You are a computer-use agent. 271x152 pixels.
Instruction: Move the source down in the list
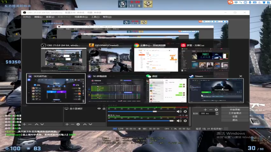click(x=90, y=124)
